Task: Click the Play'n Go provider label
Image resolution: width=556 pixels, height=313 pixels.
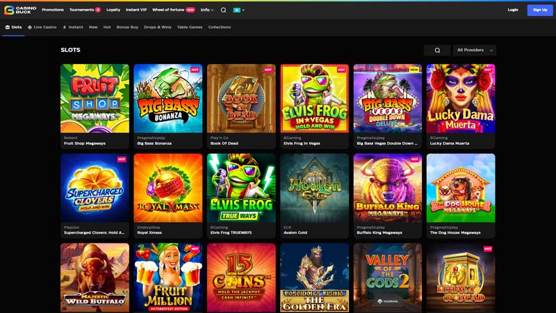Action: click(220, 138)
